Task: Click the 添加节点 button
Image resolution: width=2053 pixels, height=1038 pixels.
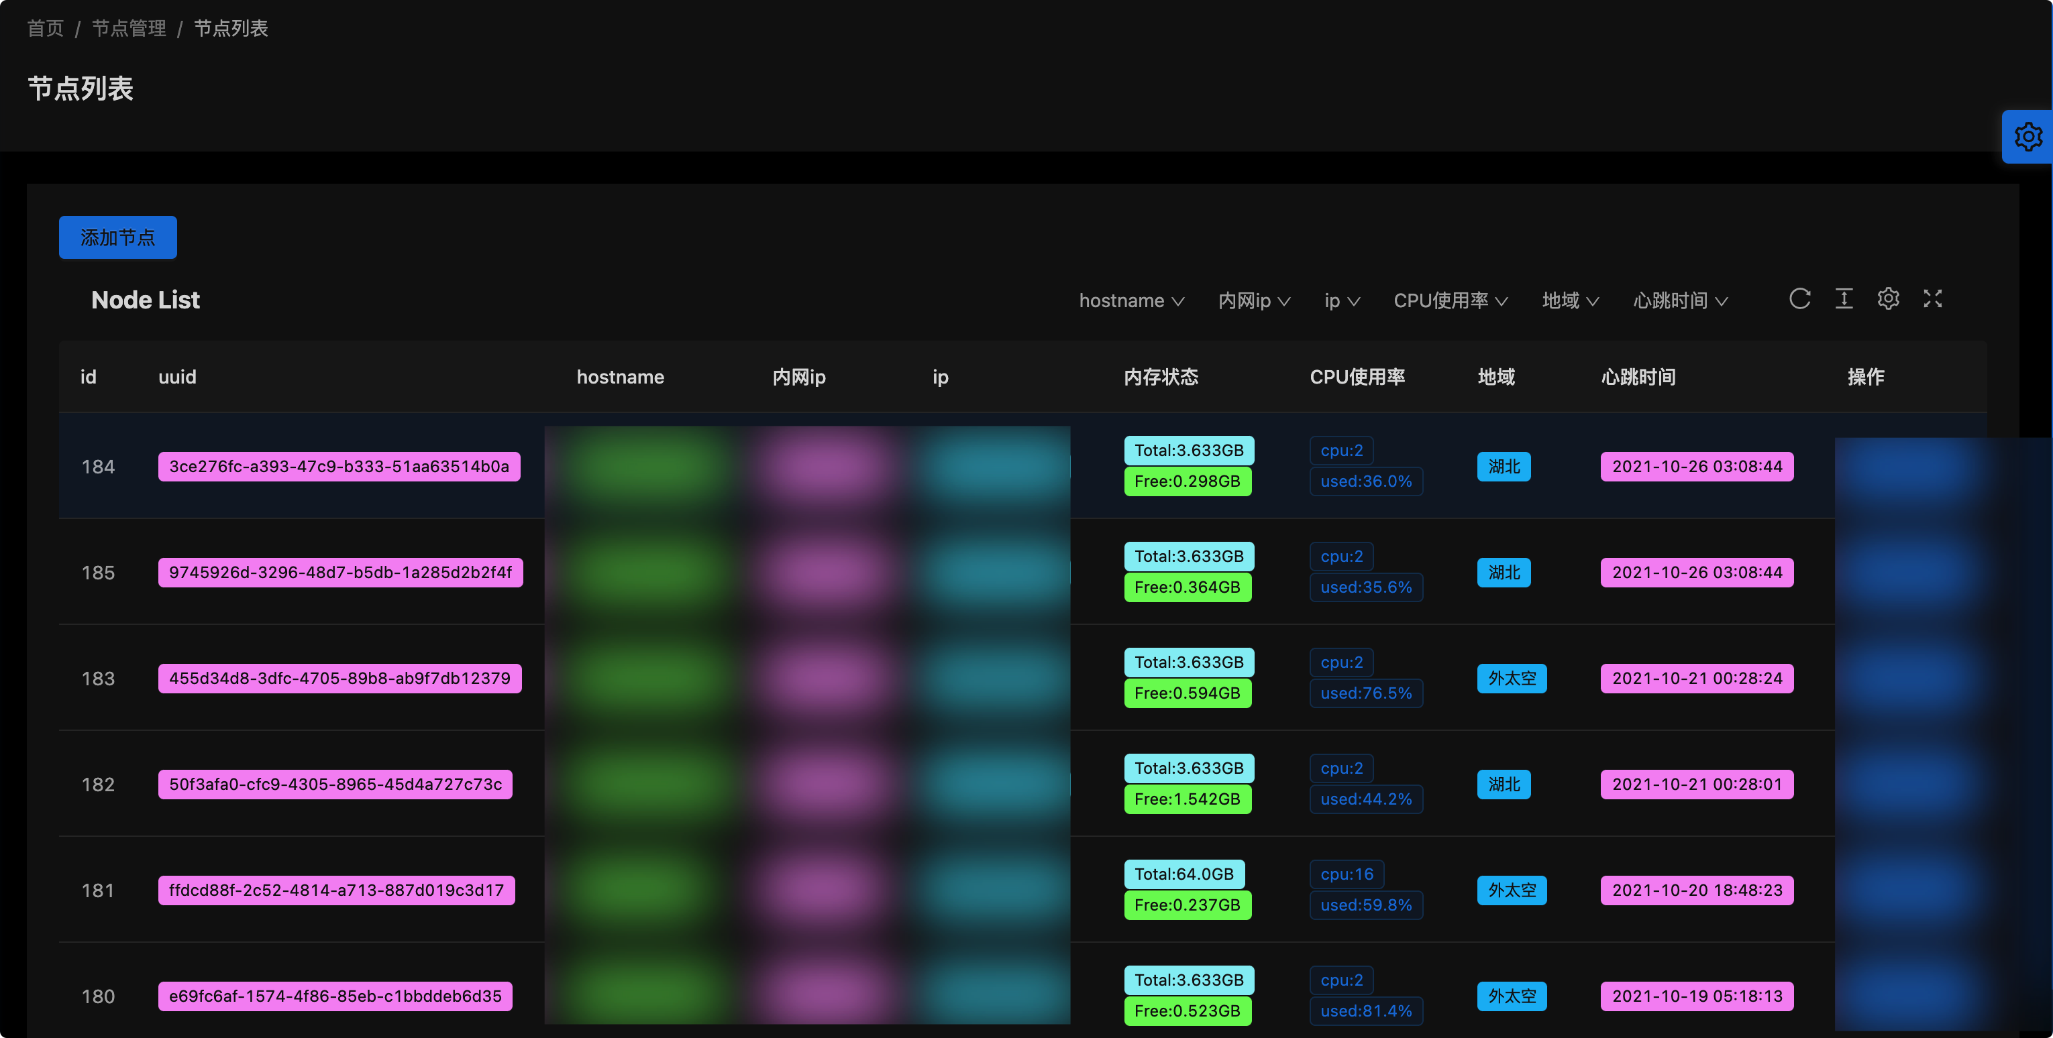Action: tap(118, 237)
